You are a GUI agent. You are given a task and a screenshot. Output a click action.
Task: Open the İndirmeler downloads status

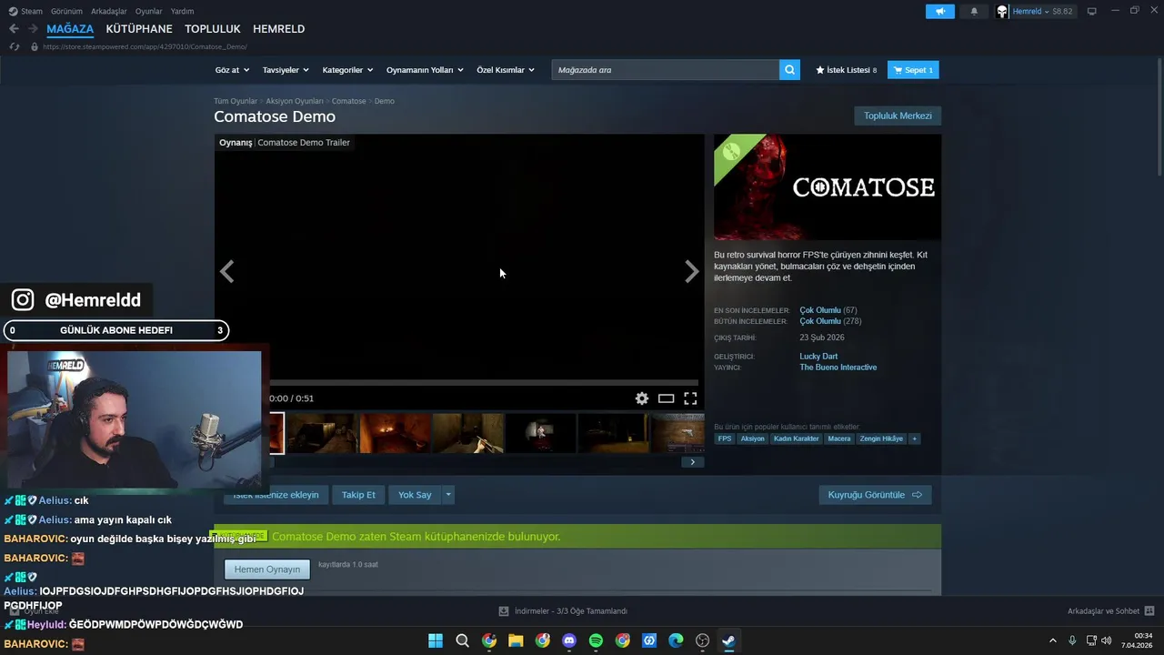[x=563, y=611]
